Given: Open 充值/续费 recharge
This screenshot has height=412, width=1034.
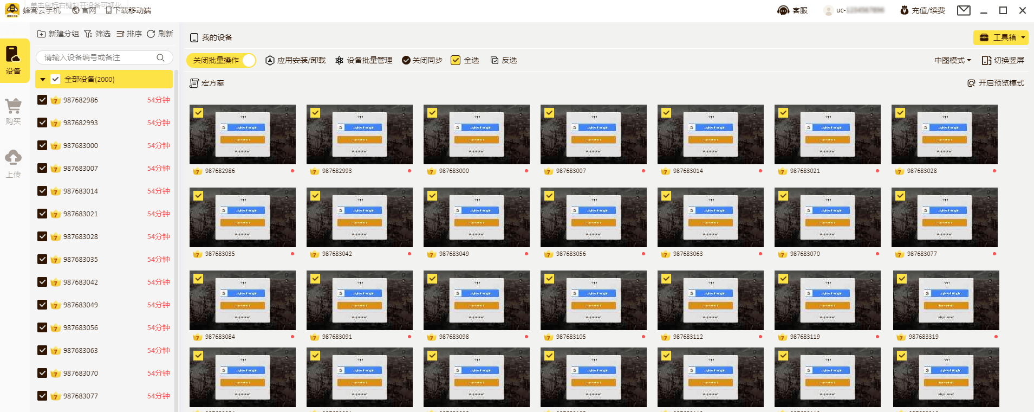Looking at the screenshot, I should (922, 10).
